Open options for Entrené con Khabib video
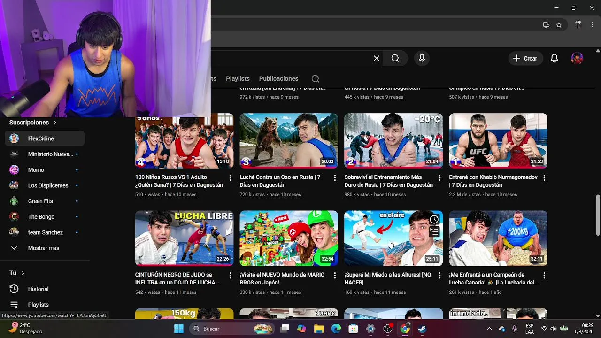The image size is (601, 338). 544,178
